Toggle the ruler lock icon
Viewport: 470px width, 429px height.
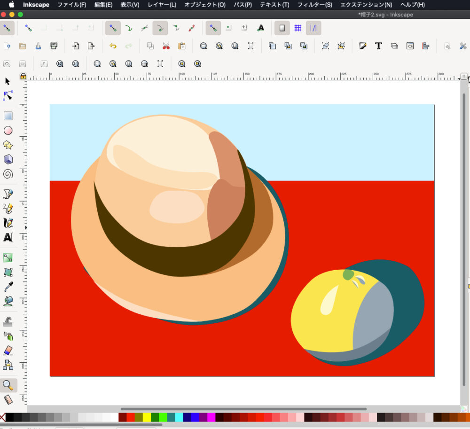pyautogui.click(x=23, y=76)
